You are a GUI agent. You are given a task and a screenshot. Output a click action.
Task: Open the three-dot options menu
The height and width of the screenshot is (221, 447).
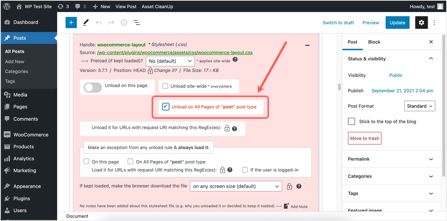[x=434, y=22]
